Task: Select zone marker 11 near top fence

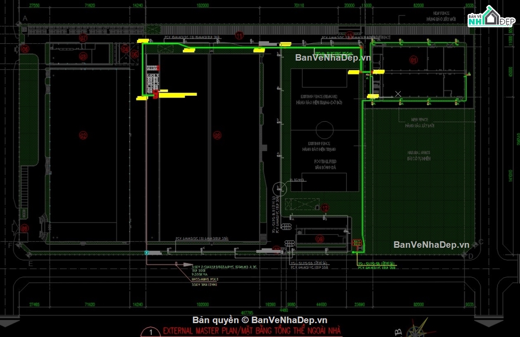Action: click(x=239, y=36)
